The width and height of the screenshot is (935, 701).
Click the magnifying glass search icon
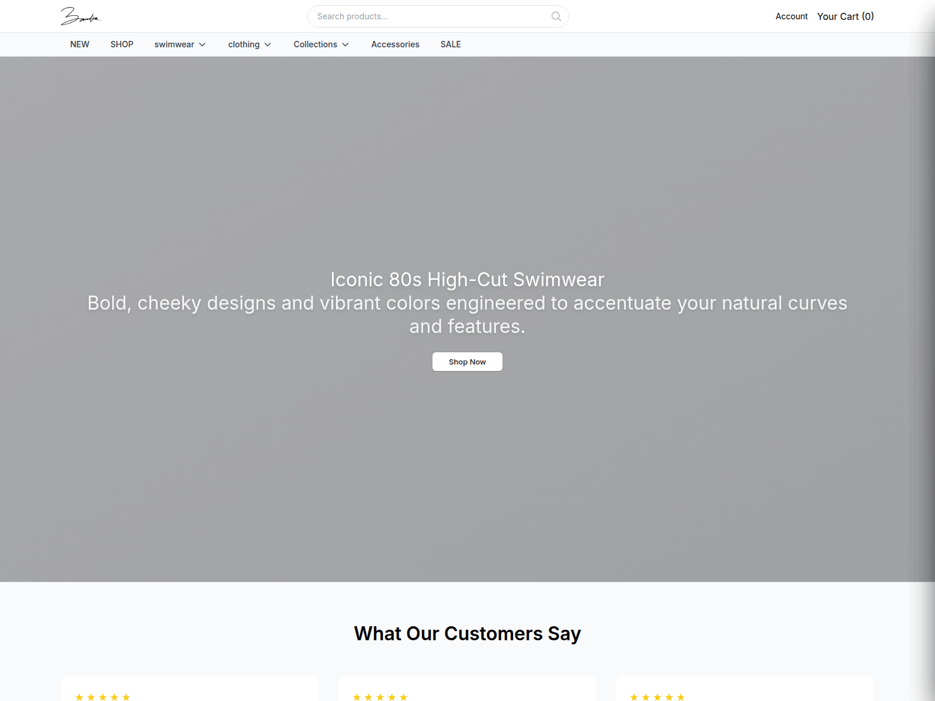556,16
